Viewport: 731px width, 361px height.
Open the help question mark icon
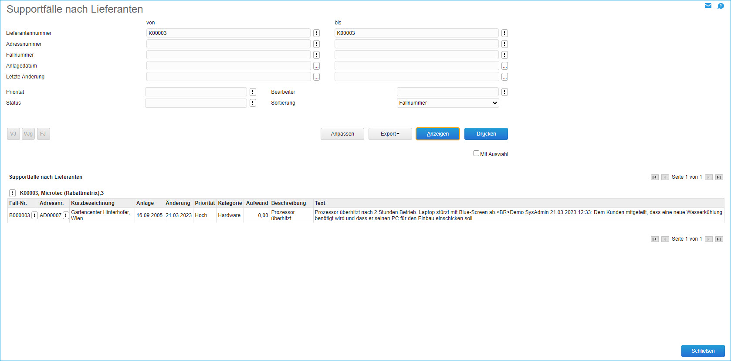(721, 6)
